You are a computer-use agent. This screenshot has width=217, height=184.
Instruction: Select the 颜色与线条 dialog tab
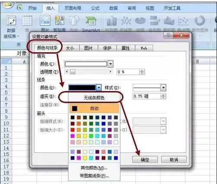[47, 48]
